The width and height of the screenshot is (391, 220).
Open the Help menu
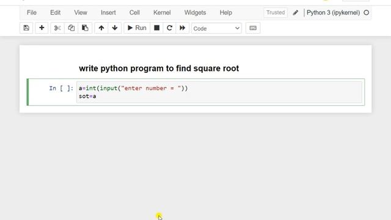click(226, 12)
